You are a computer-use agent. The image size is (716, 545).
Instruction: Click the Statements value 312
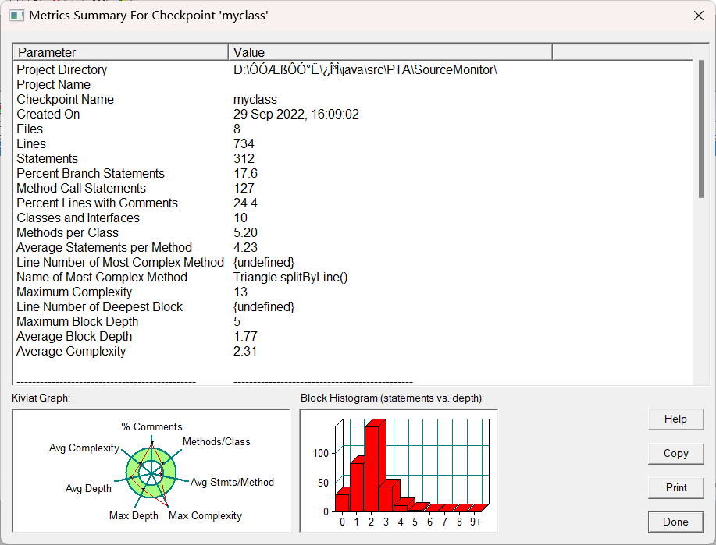point(244,159)
